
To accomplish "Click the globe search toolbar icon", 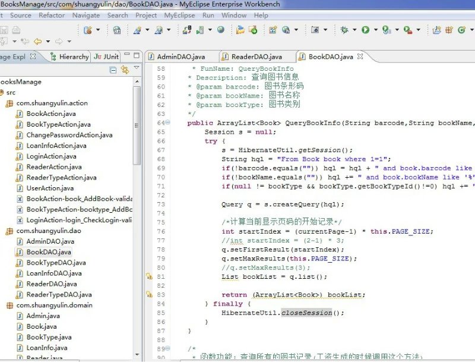I will pos(286,30).
